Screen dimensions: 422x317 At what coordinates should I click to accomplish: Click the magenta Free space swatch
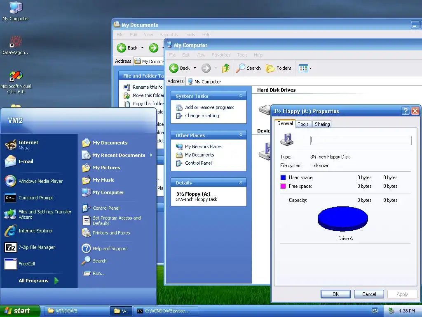pos(283,186)
